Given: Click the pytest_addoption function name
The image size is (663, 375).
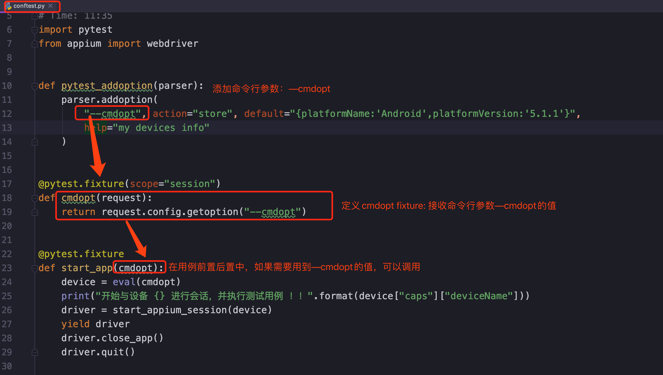Looking at the screenshot, I should (x=107, y=86).
